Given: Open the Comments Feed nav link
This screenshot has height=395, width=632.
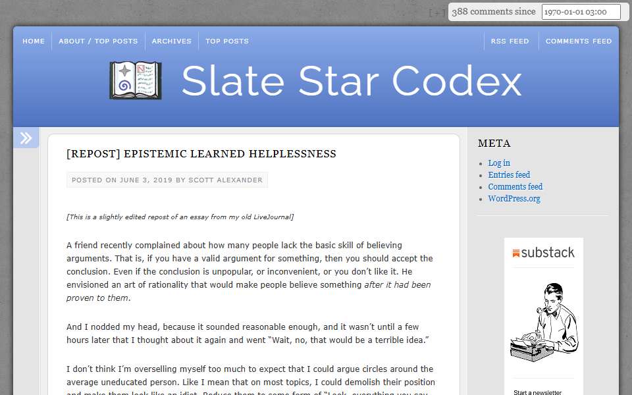Looking at the screenshot, I should [x=579, y=41].
